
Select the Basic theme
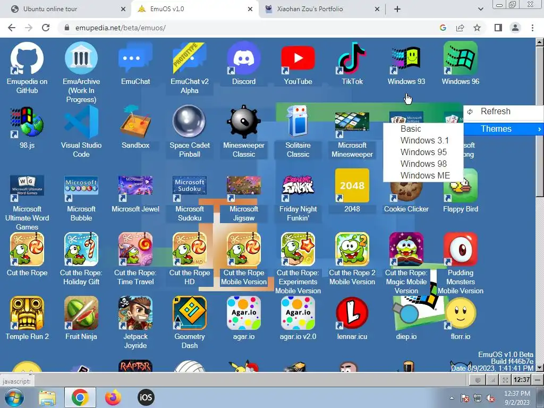pos(411,129)
